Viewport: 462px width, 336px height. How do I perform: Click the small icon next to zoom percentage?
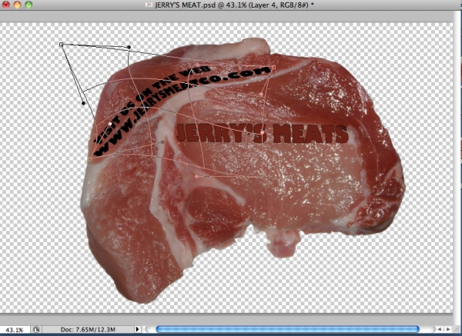point(36,330)
